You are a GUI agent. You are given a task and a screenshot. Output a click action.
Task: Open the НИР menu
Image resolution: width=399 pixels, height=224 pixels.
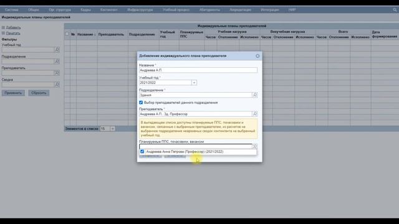click(x=292, y=10)
